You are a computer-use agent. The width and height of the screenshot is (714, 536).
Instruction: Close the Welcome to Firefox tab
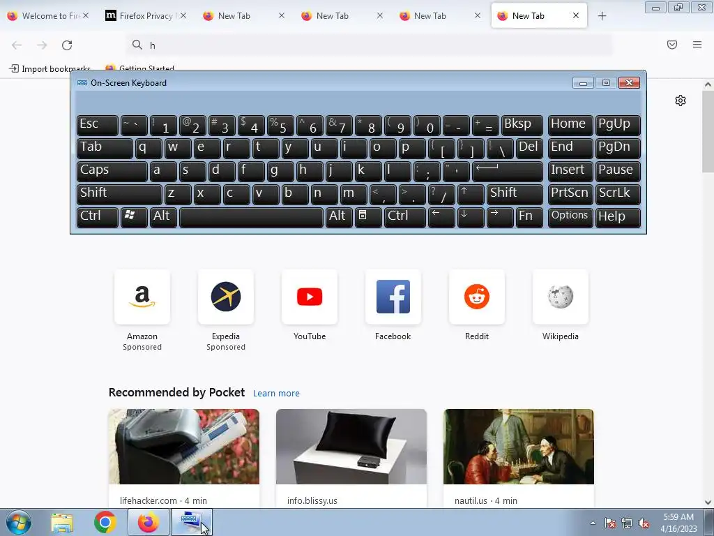point(86,15)
